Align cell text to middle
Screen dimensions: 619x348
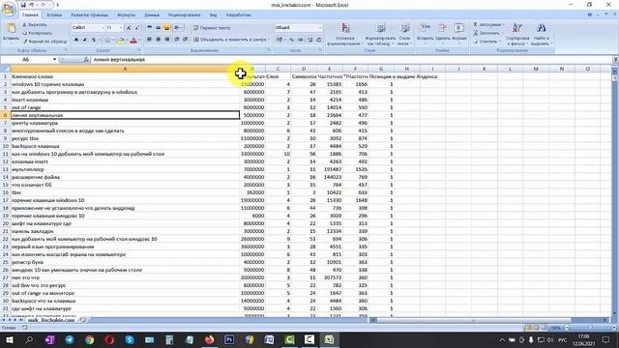coord(158,28)
